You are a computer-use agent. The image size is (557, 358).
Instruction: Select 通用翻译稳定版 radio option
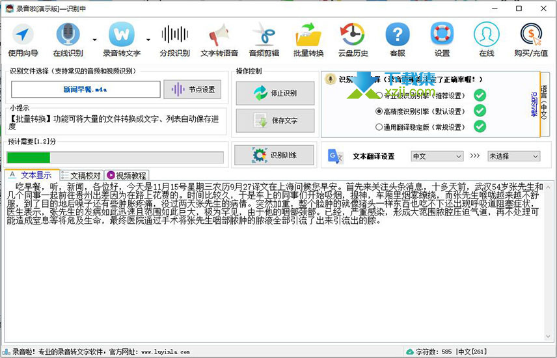(379, 127)
